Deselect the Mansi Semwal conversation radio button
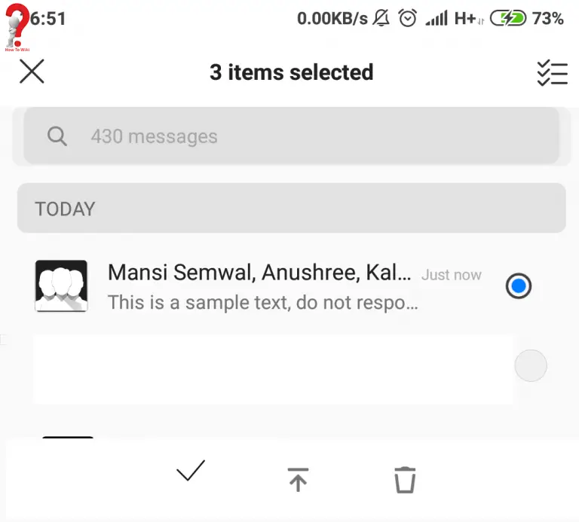The height and width of the screenshot is (522, 579). coord(519,286)
